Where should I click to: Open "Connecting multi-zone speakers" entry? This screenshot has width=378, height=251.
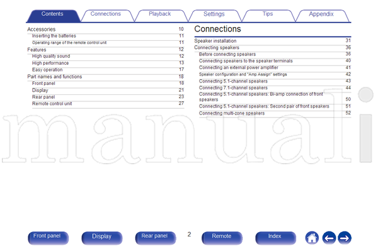(275, 113)
